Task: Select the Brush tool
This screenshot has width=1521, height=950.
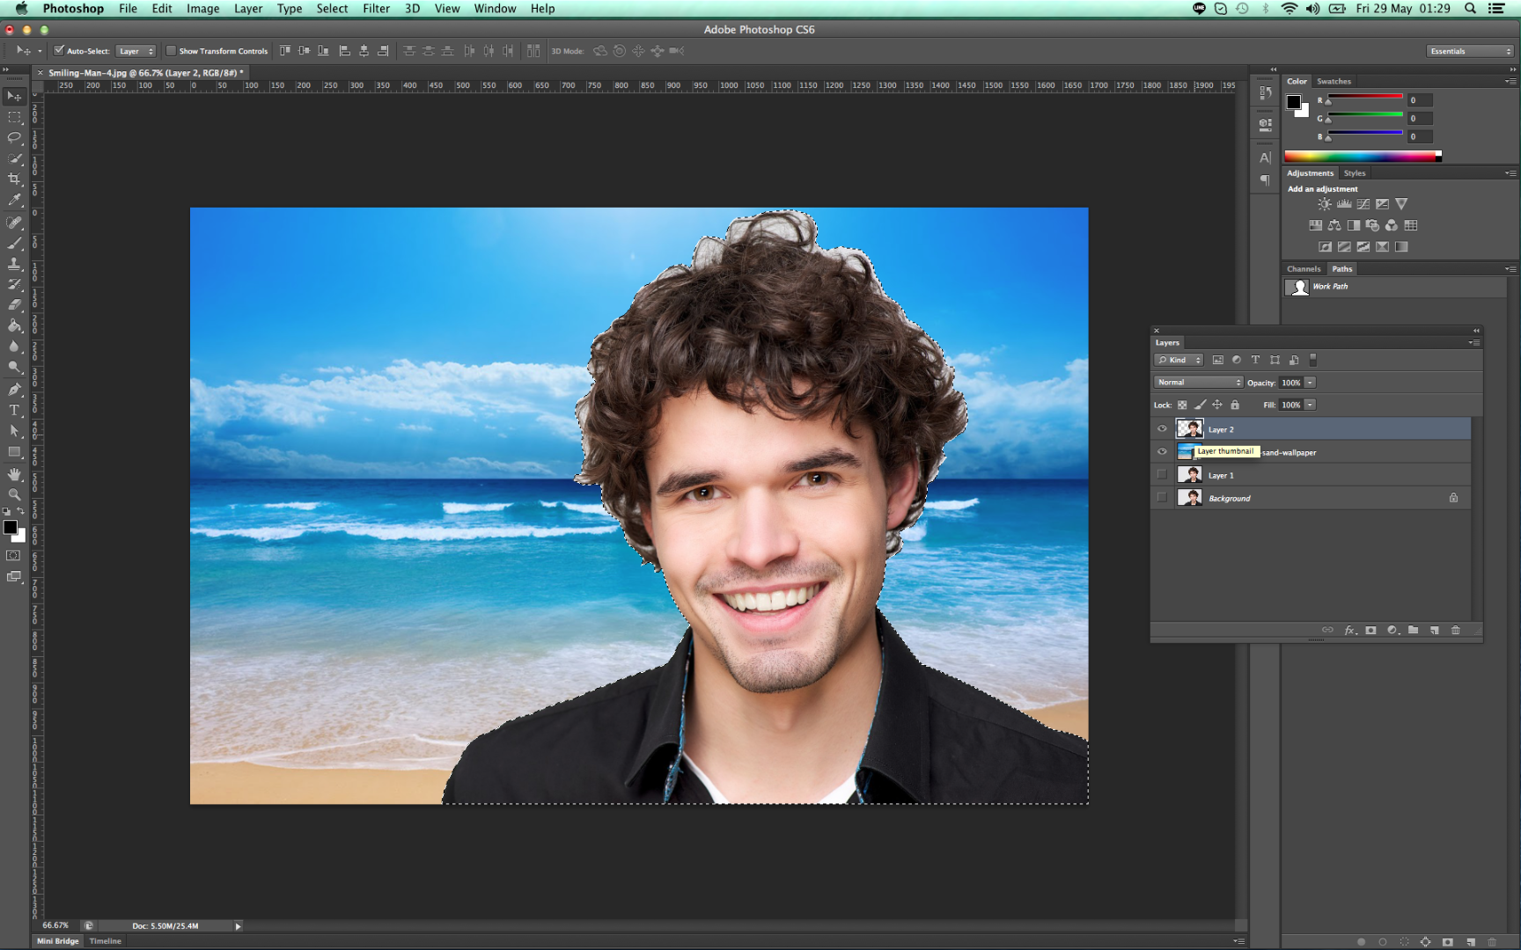Action: click(x=14, y=243)
